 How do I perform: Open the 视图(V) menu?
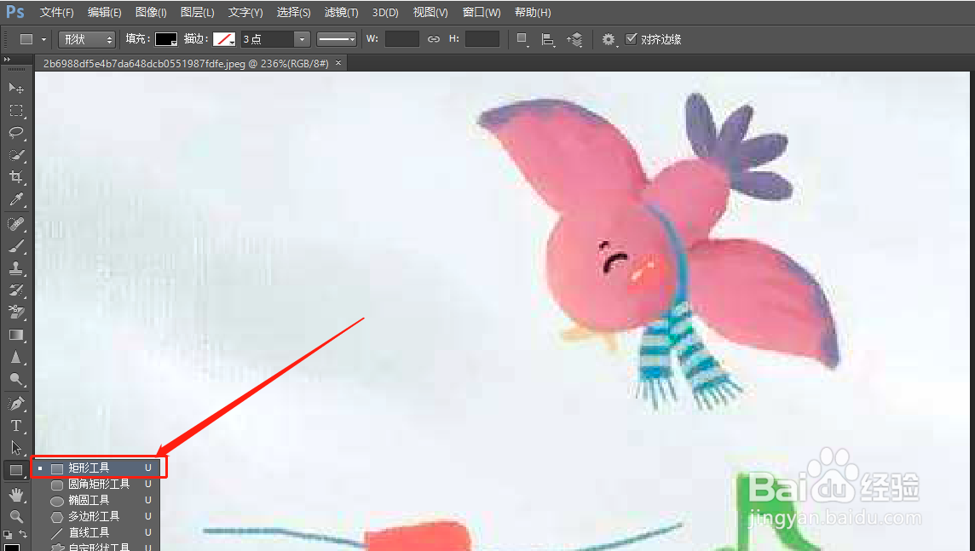pyautogui.click(x=430, y=13)
